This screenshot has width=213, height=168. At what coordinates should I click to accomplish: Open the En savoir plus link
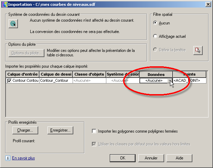23,158
